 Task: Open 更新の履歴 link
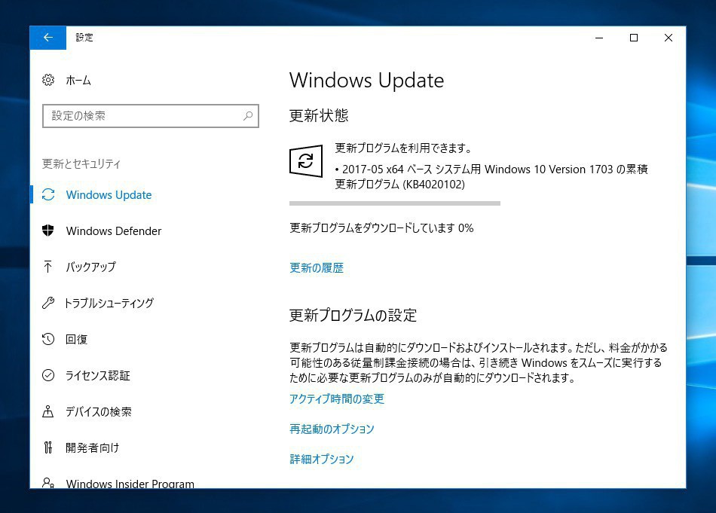(x=317, y=268)
